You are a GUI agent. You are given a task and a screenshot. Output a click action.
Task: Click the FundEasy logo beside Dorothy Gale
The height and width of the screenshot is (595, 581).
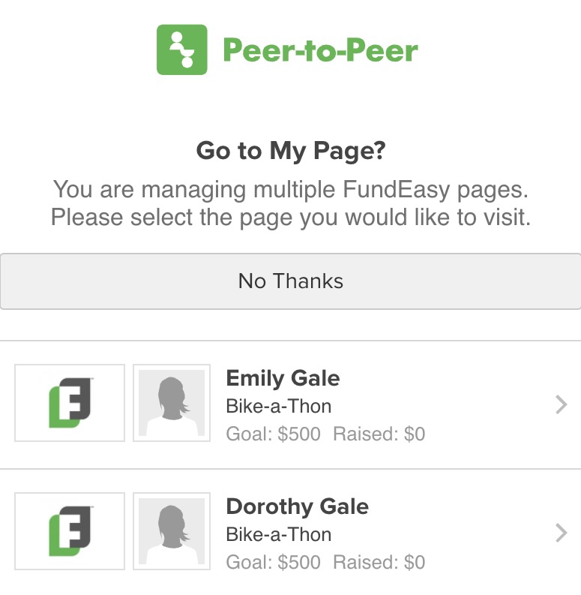(x=70, y=531)
